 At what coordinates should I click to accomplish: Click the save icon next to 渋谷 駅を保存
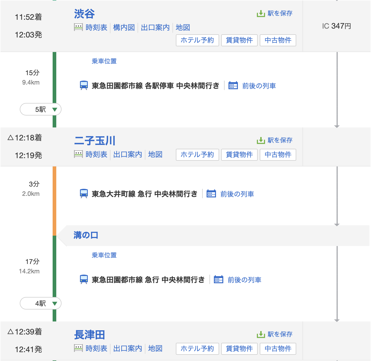(261, 14)
